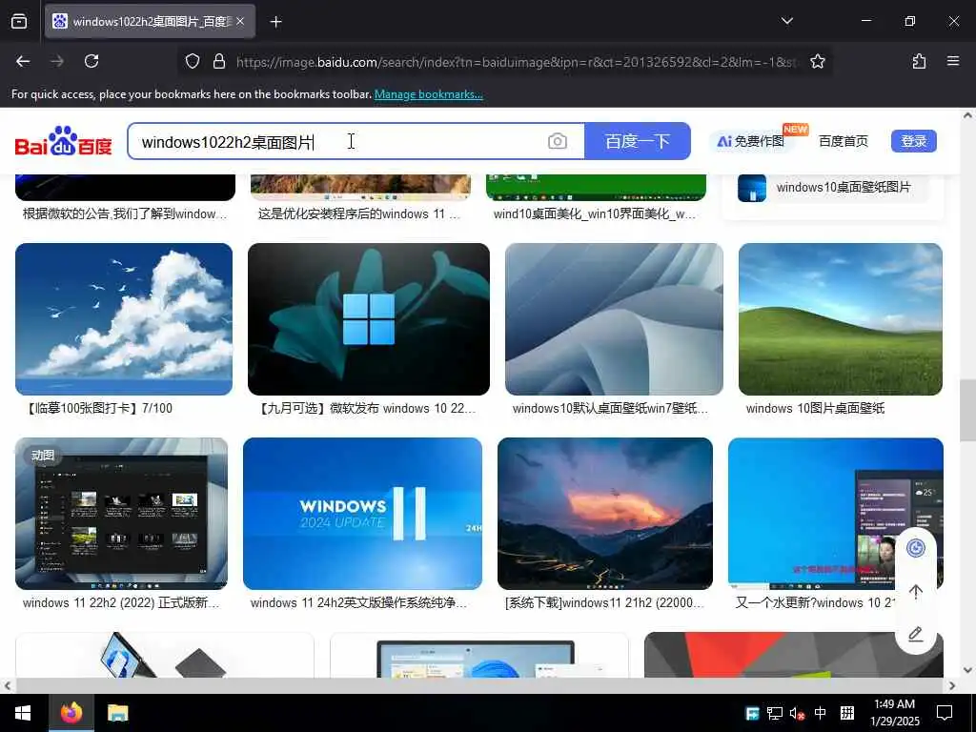
Task: Open Ai免费作图 link
Action: (751, 141)
